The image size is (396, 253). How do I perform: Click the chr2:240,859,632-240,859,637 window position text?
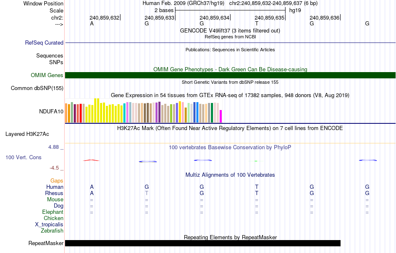pos(273,3)
